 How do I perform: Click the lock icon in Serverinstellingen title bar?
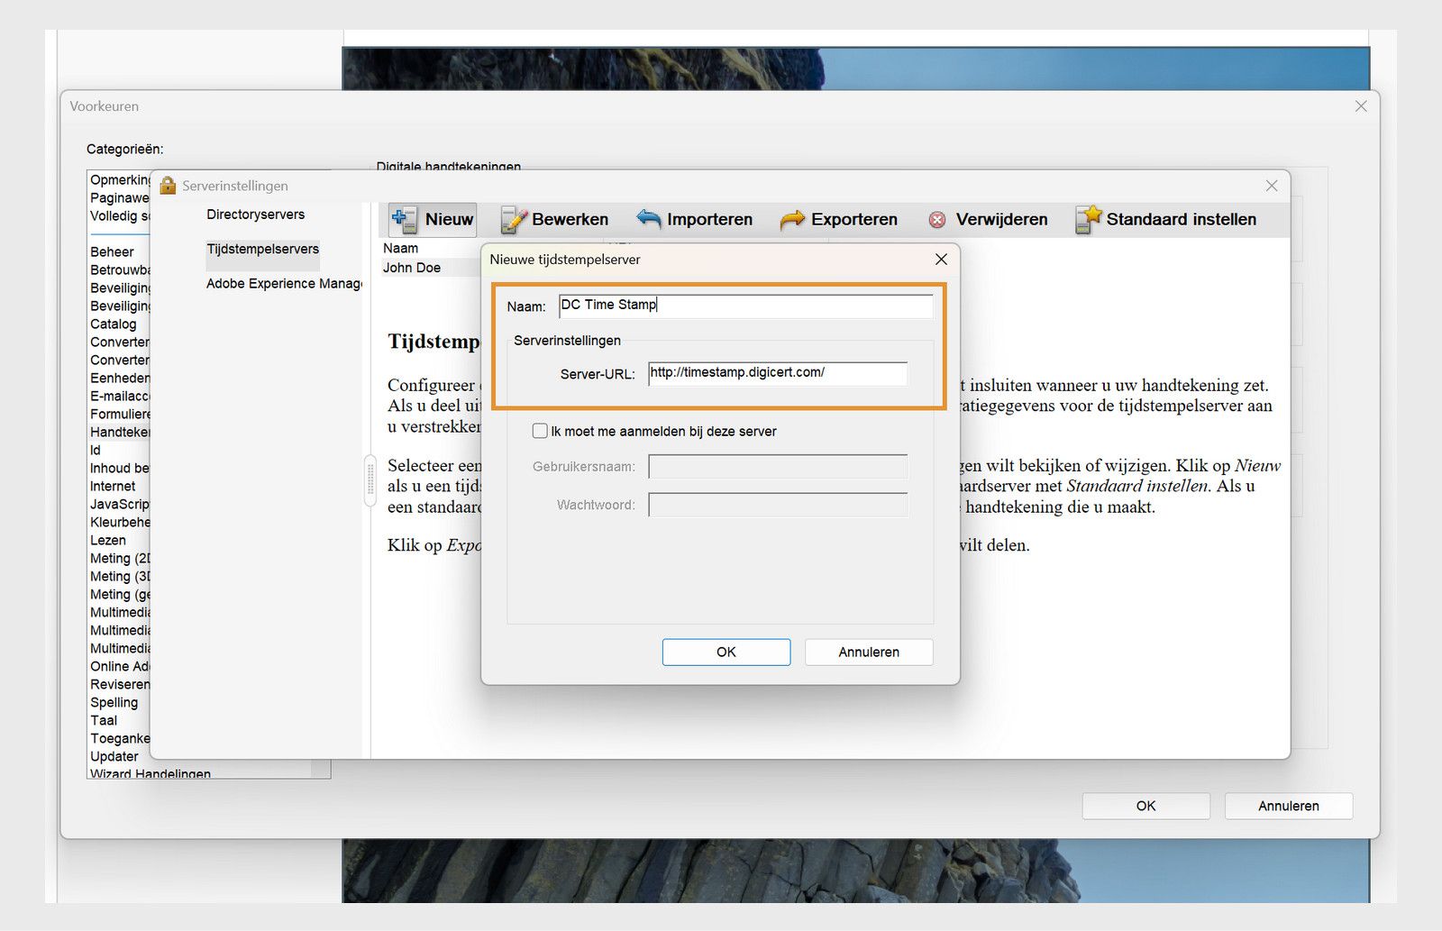168,185
